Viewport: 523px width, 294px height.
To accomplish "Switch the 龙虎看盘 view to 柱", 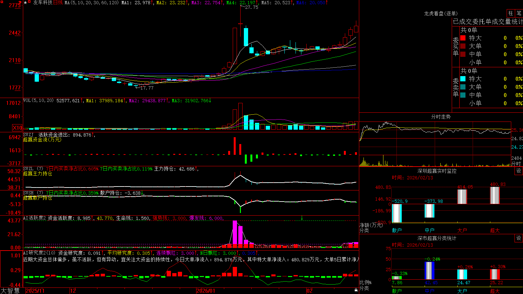I will pyautogui.click(x=511, y=13).
